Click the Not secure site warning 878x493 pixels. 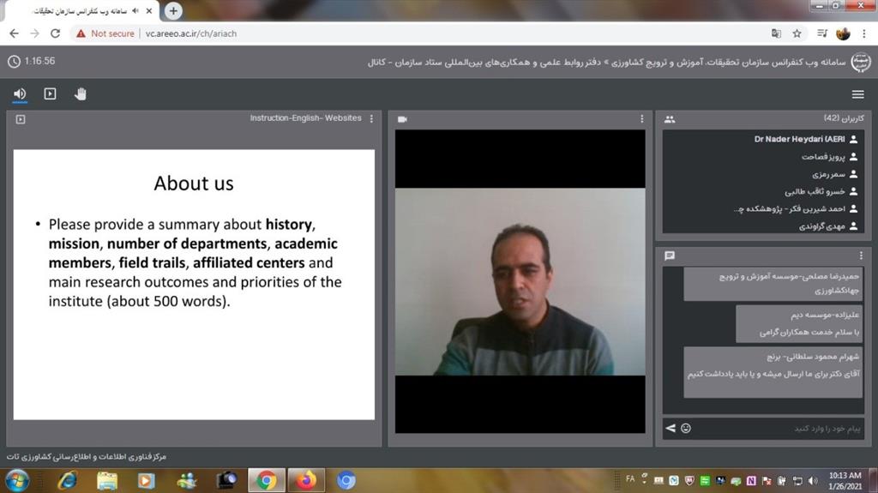[x=105, y=33]
